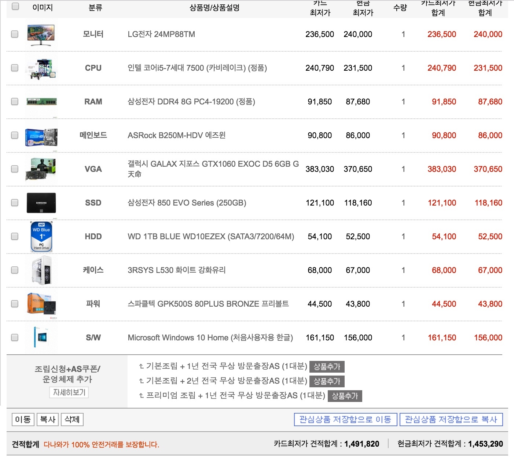Open the 3RSYS white case thumbnail

pos(42,270)
